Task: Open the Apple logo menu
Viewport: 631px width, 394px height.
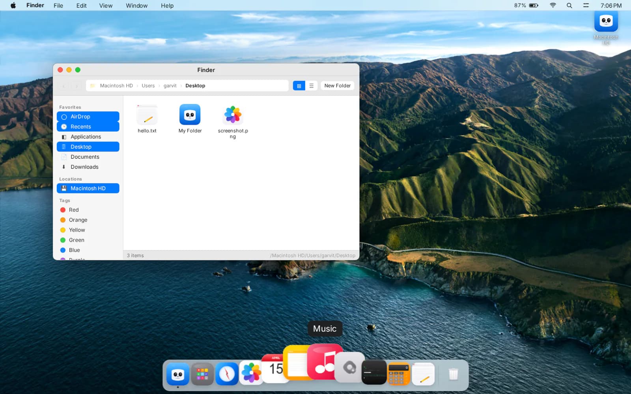Action: (x=13, y=6)
